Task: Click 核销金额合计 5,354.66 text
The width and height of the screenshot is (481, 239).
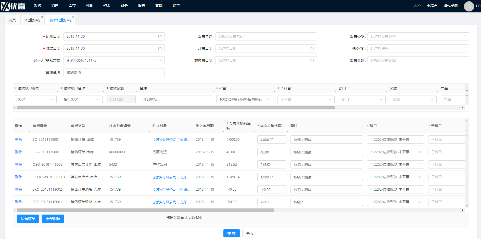Action: (184, 217)
